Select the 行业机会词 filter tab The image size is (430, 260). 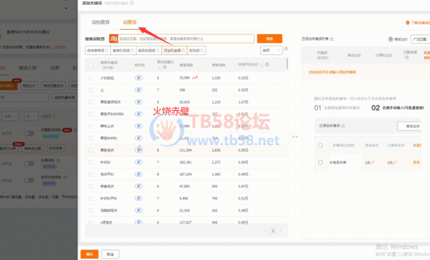click(172, 50)
